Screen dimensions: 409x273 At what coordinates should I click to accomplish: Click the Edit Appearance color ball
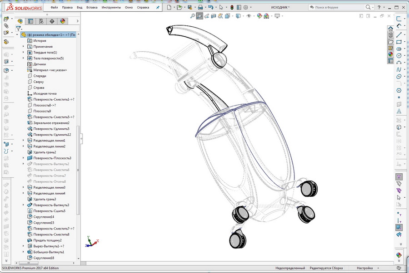click(259, 17)
